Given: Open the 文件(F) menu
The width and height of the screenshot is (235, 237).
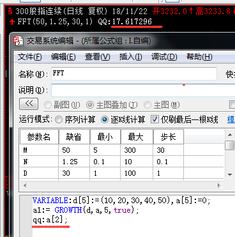Looking at the screenshot, I should [30, 57].
